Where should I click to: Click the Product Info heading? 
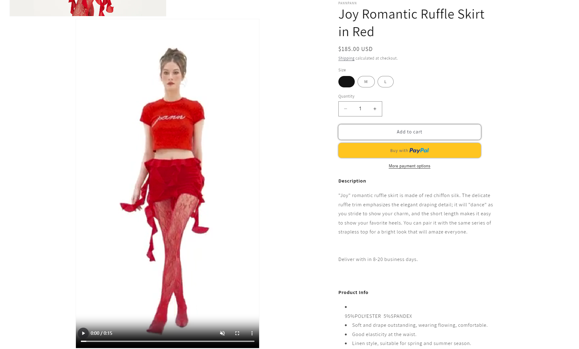point(353,292)
